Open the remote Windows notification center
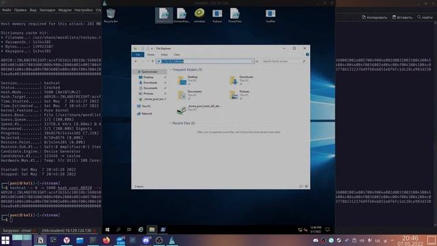The height and width of the screenshot is (246, 437). (x=328, y=230)
